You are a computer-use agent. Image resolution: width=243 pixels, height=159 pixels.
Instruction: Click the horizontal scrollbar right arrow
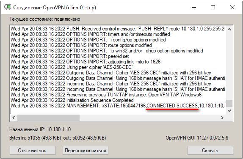tap(222, 118)
